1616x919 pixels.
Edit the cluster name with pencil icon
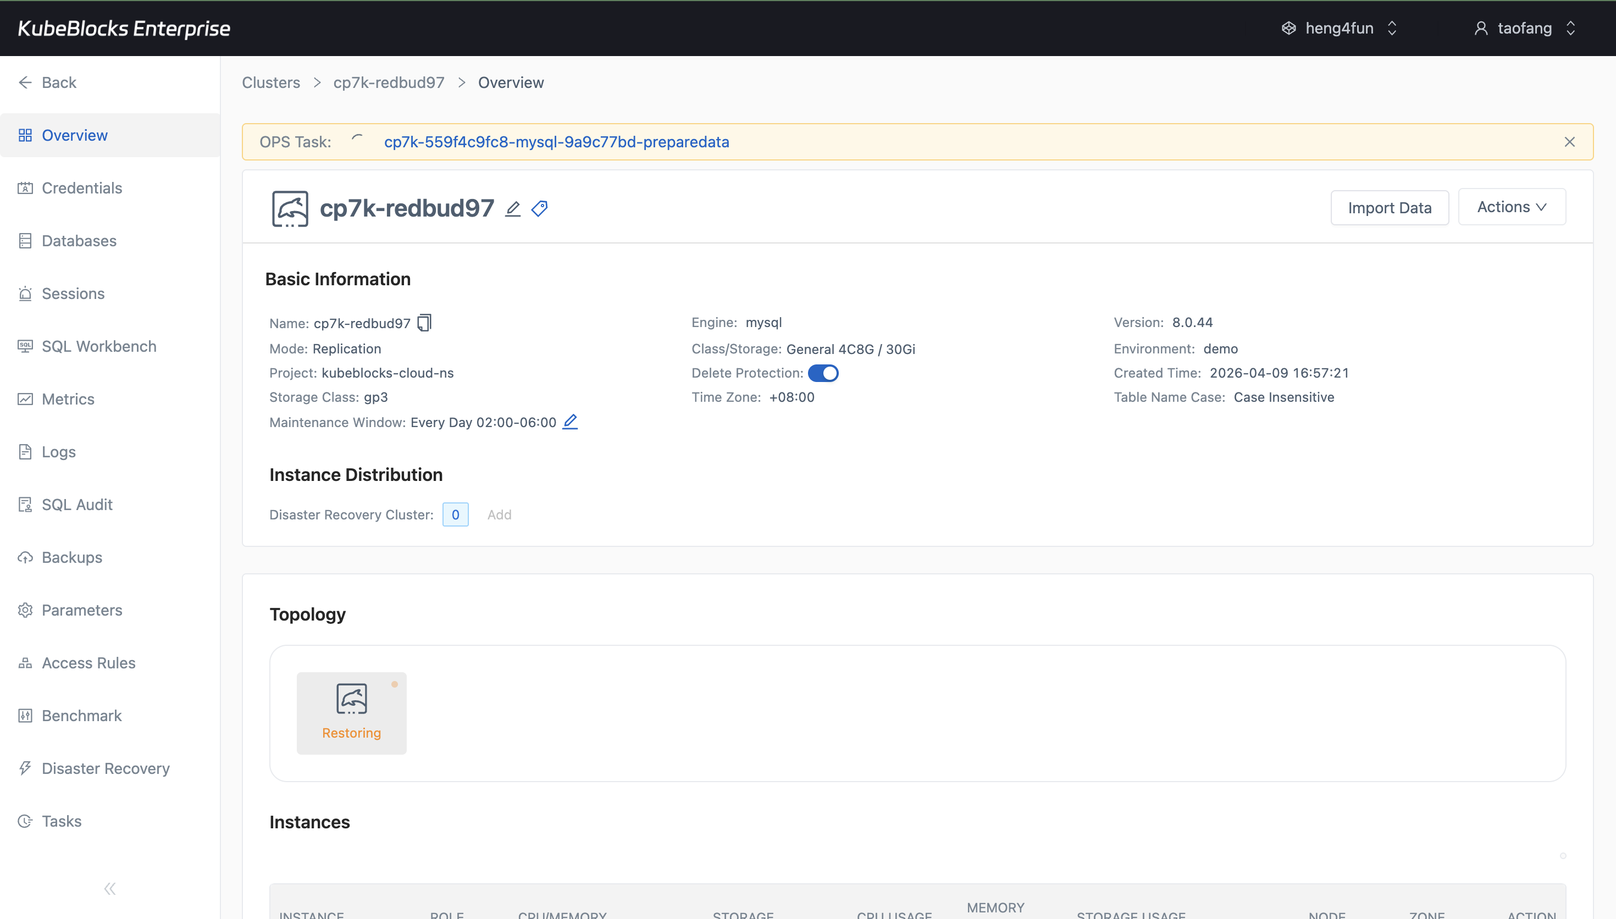(512, 208)
